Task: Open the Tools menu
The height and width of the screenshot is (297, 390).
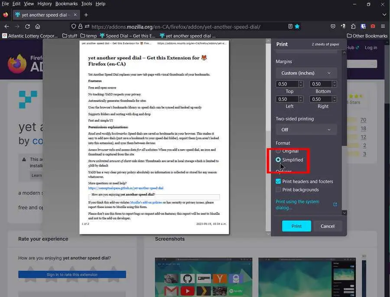Action: pos(87,4)
